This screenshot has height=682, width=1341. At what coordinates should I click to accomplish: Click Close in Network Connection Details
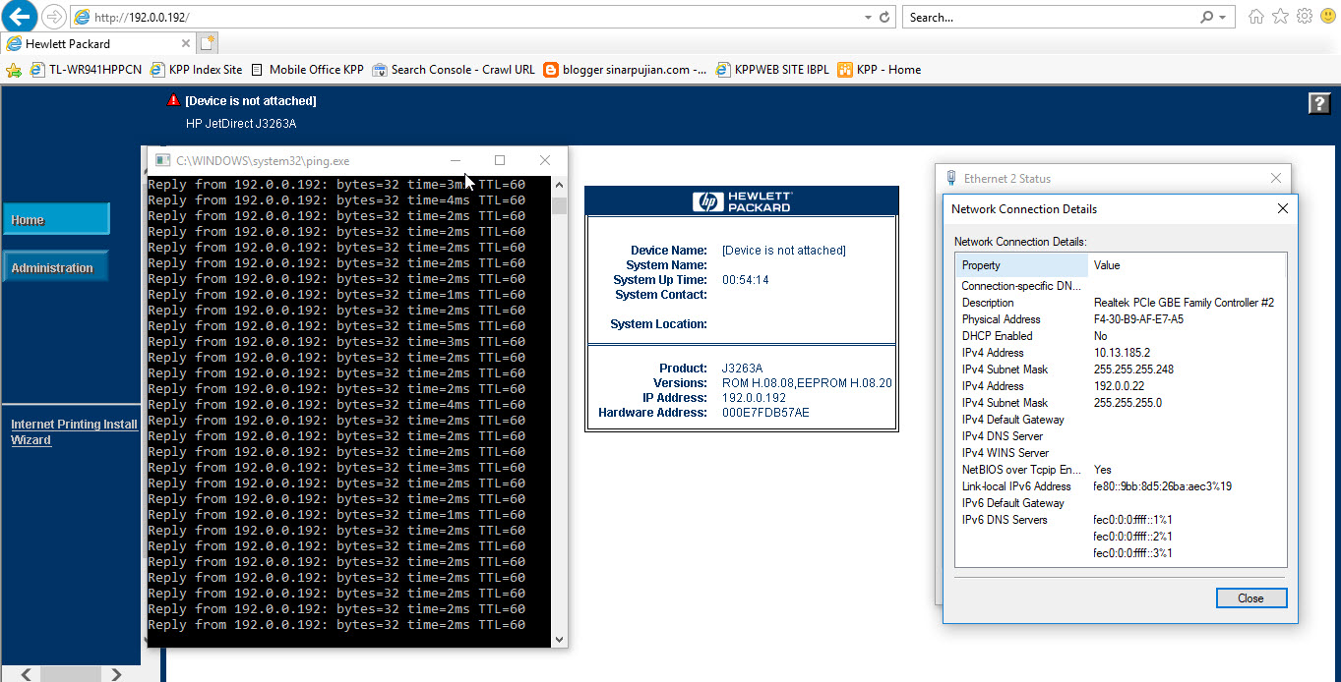coord(1250,597)
